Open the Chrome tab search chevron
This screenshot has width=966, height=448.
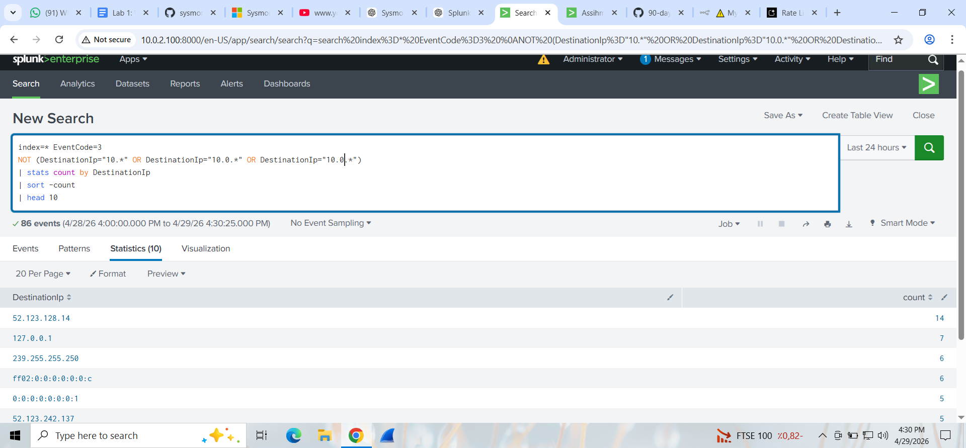(13, 13)
